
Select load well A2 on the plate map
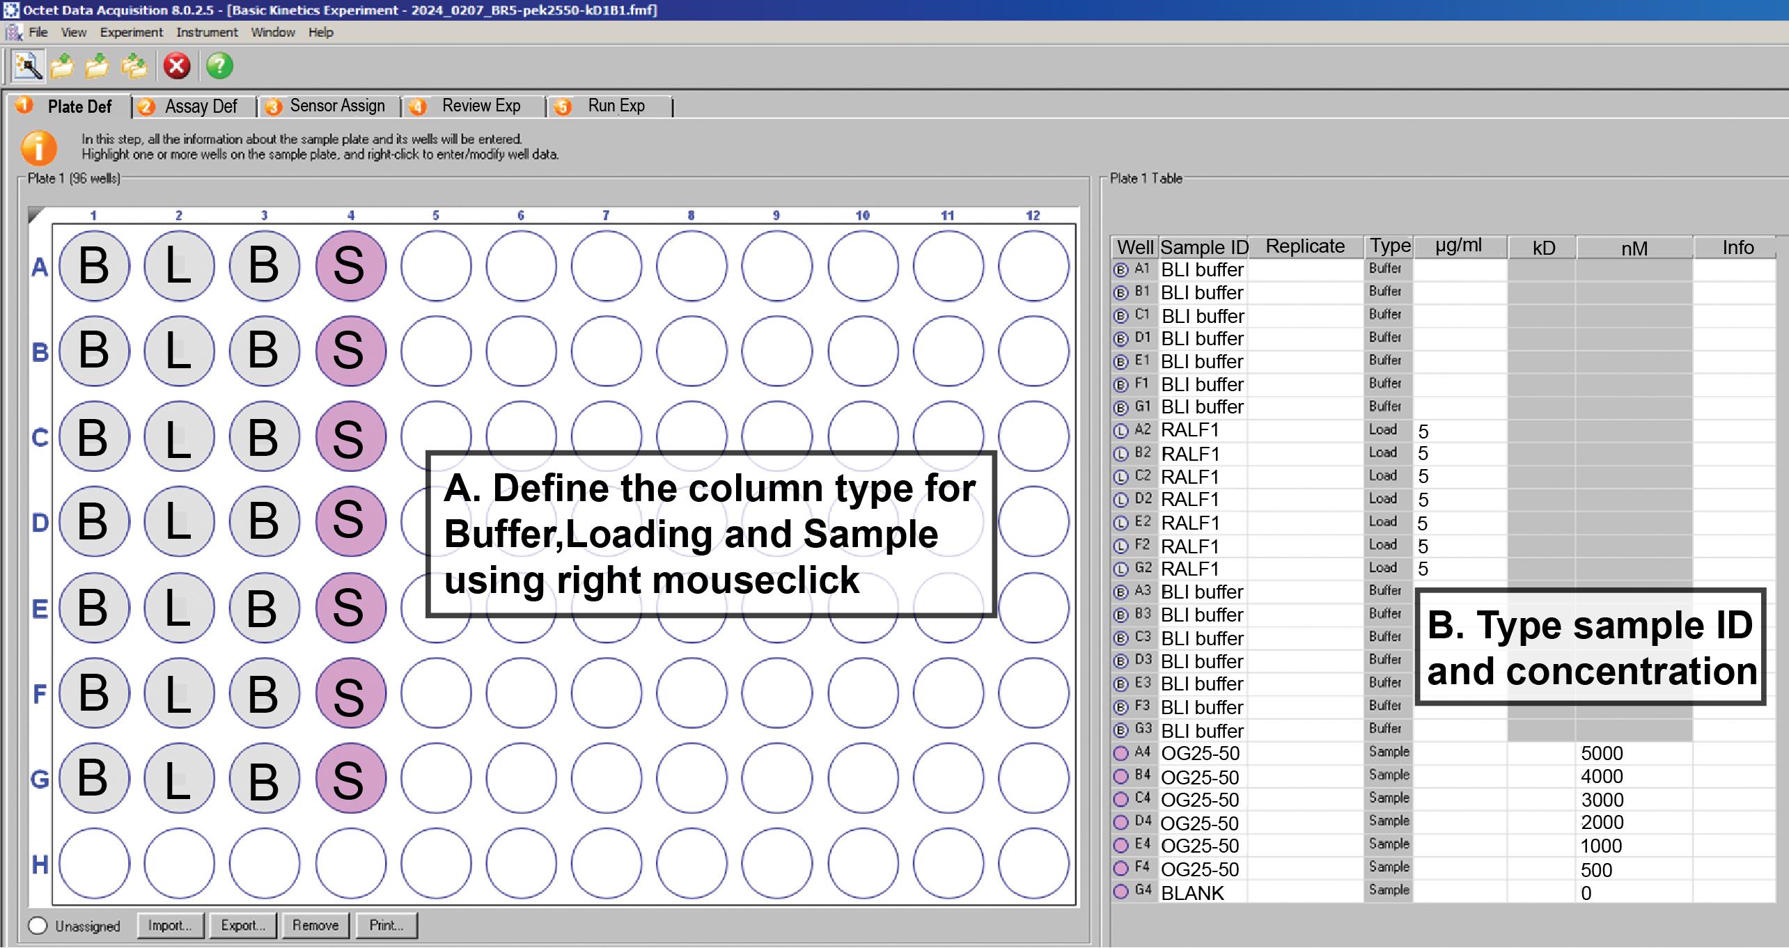[179, 266]
